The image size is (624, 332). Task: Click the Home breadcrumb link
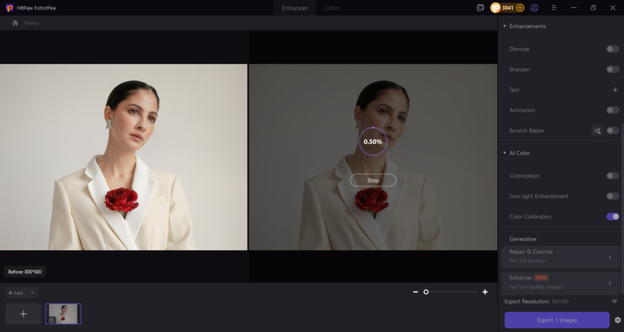(x=31, y=23)
